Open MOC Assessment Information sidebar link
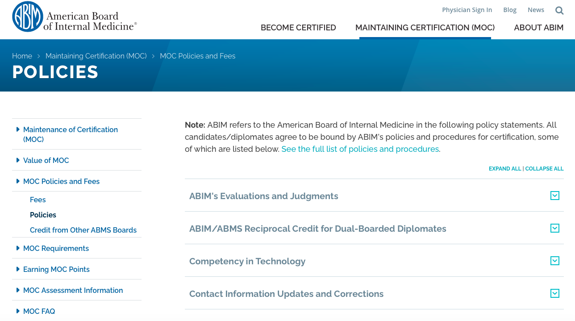This screenshot has width=575, height=321. 73,290
